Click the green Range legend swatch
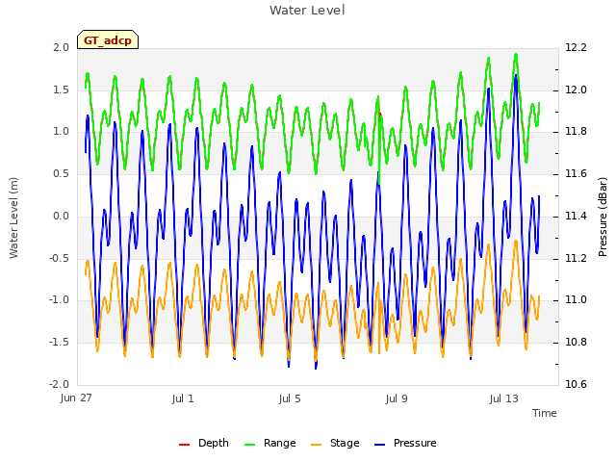Viewport: 616px width, 462px height. 250,445
